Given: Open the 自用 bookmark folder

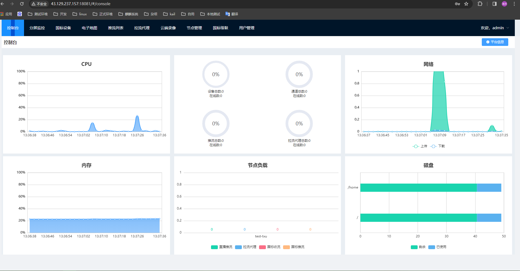Looking at the screenshot, I should tap(188, 14).
